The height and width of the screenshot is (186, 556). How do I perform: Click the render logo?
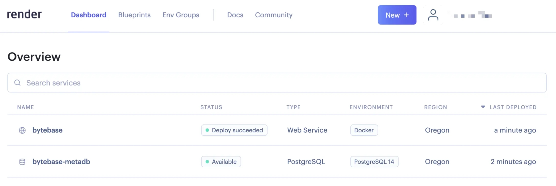pos(24,14)
